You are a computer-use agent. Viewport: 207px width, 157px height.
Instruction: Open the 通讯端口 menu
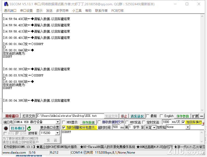click(x=10, y=11)
